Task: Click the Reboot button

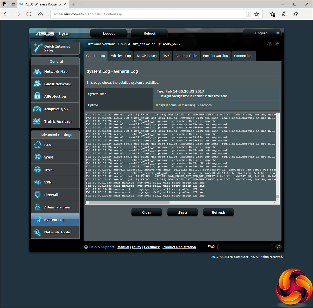Action: coord(149,34)
